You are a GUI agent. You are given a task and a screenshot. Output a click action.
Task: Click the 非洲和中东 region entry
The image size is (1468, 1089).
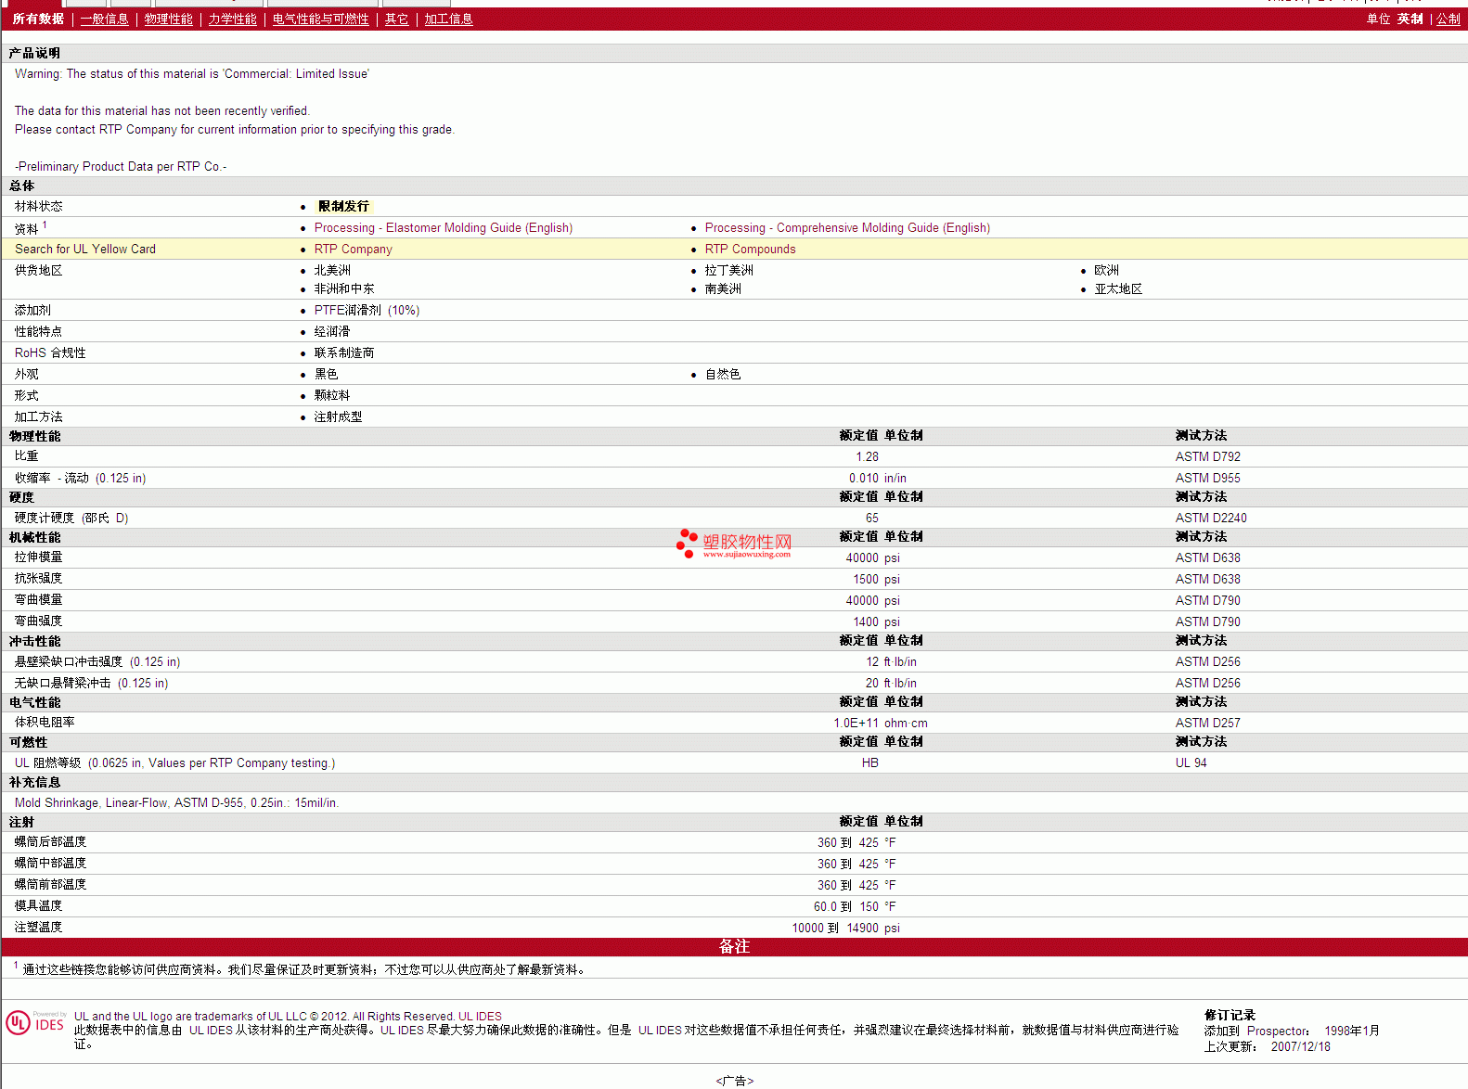tap(344, 288)
